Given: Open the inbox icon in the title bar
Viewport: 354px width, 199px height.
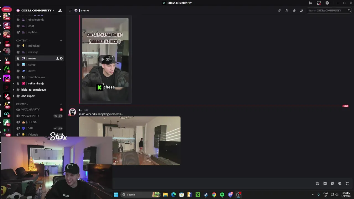Looking at the screenshot, I should point(319,3).
